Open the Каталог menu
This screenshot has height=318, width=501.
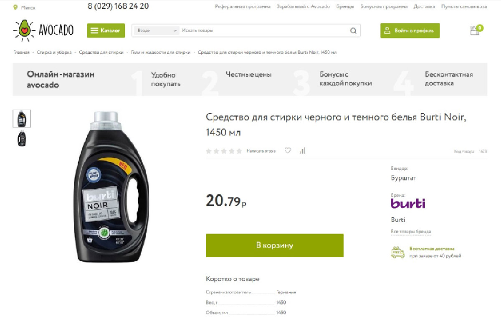(x=106, y=30)
